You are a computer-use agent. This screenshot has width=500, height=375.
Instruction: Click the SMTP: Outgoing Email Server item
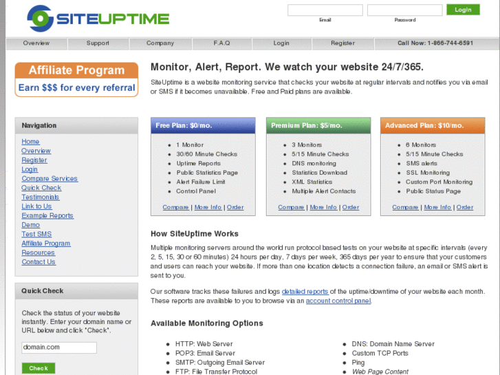[220, 363]
